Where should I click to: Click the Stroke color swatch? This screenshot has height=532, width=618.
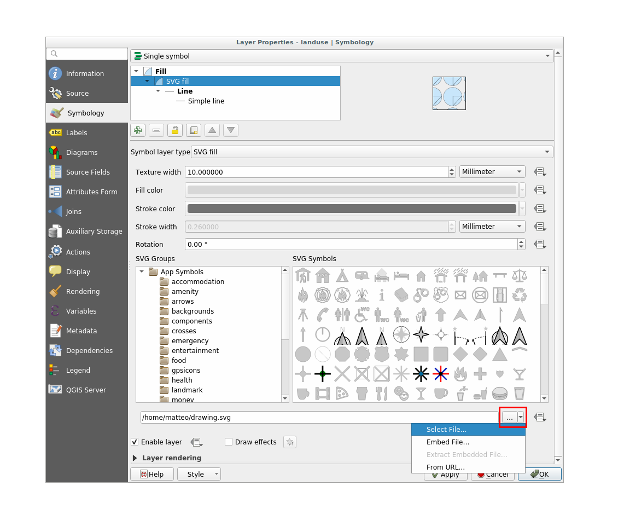(x=352, y=209)
